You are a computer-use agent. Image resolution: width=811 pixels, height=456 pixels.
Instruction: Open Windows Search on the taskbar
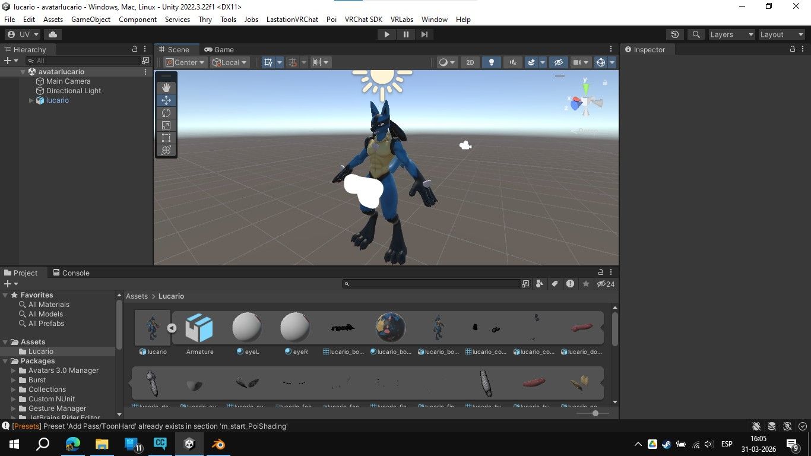click(43, 444)
